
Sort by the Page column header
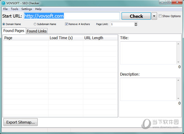(26, 38)
